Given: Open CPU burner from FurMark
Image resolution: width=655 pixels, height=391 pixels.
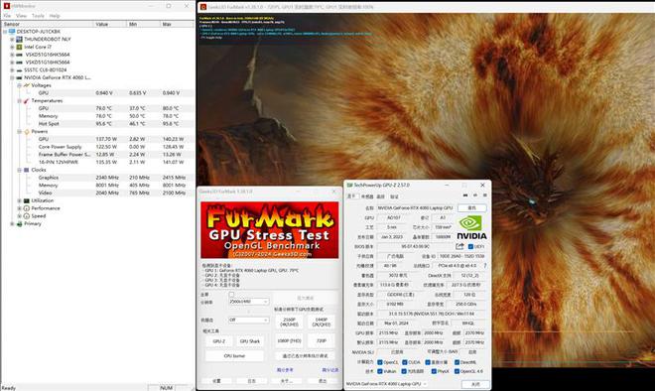Looking at the screenshot, I should pyautogui.click(x=234, y=356).
